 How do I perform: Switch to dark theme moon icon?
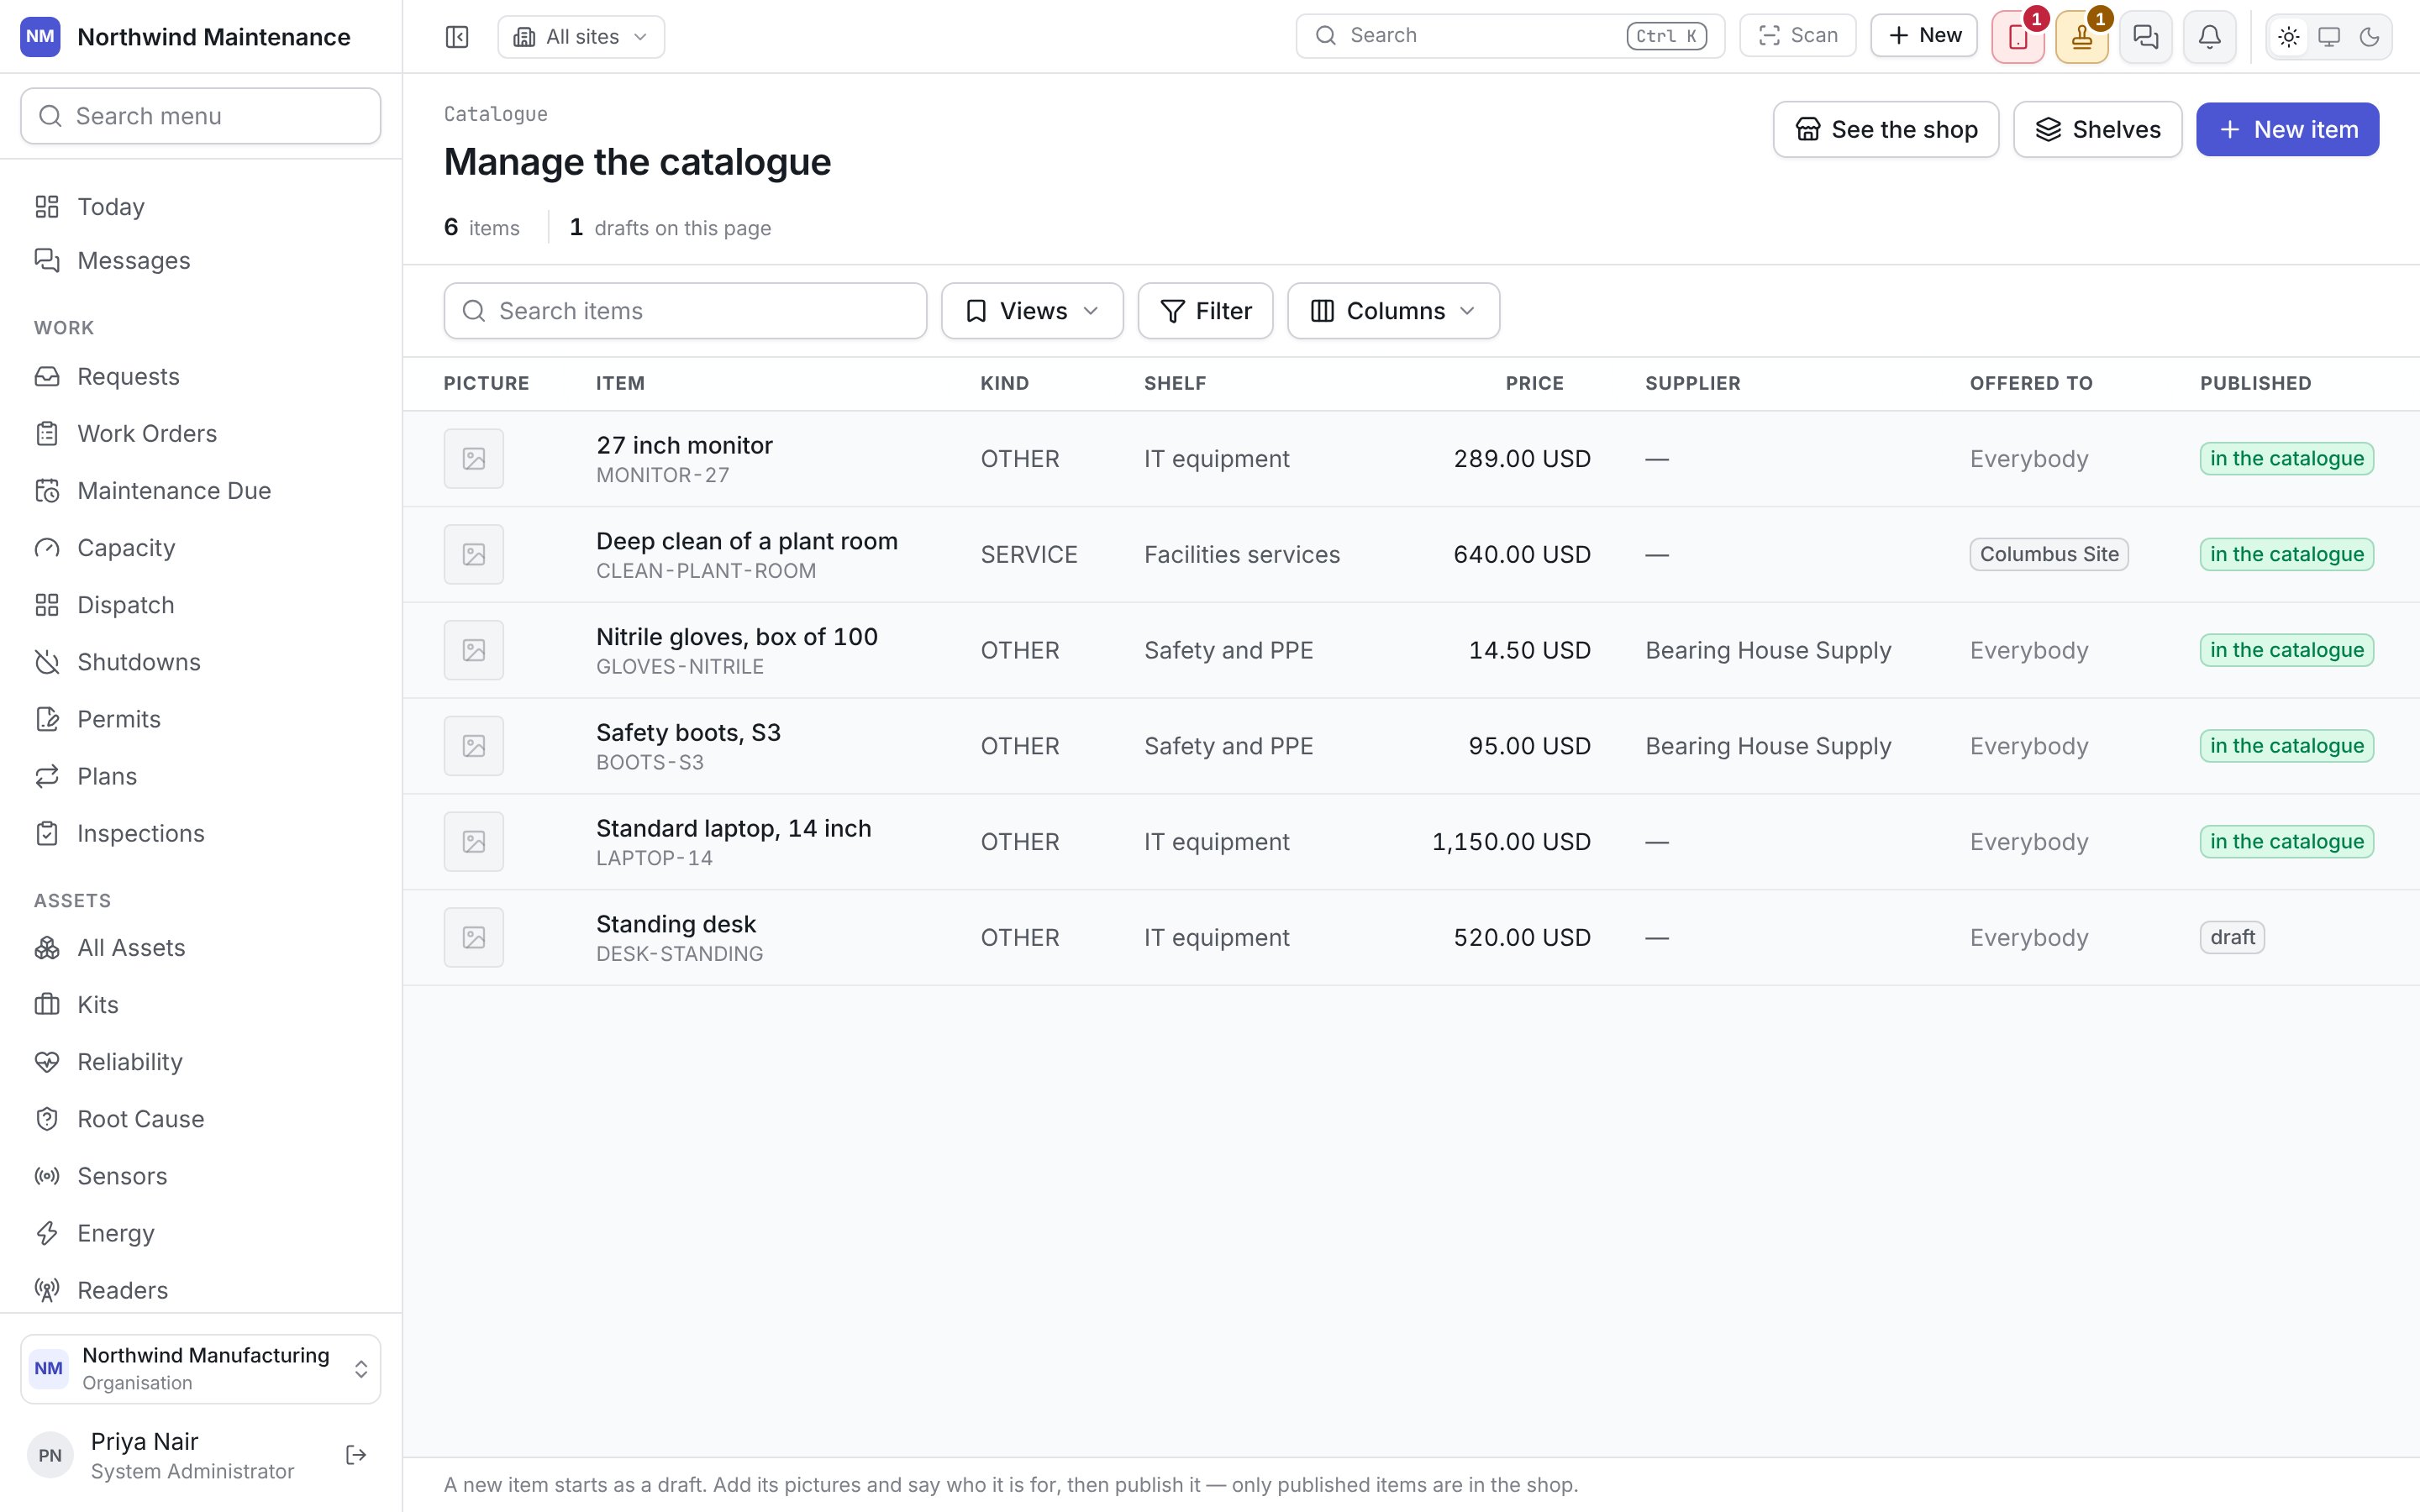[x=2369, y=37]
